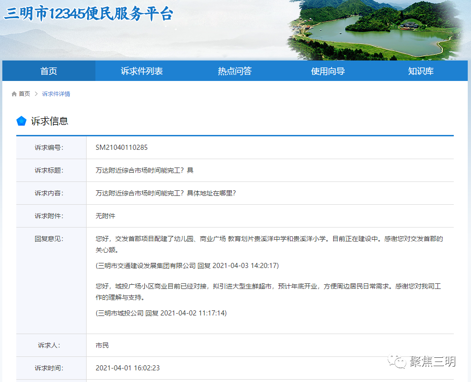Screen dimensions: 471x382
Task: Select the request number SM21040110285
Action: pos(121,147)
